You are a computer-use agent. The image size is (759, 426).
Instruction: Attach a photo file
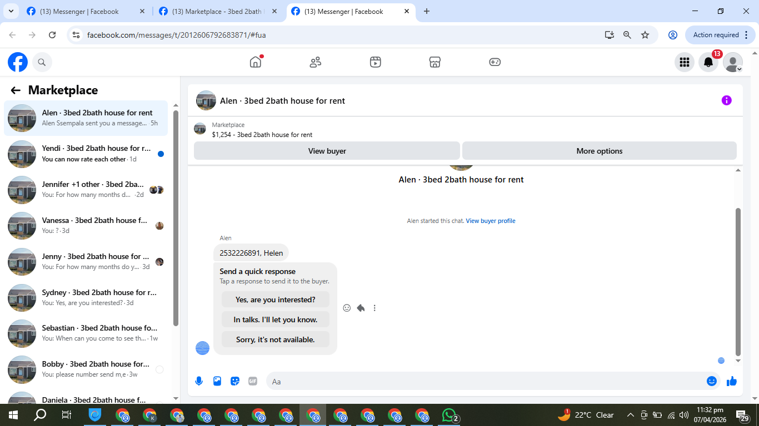pyautogui.click(x=217, y=381)
